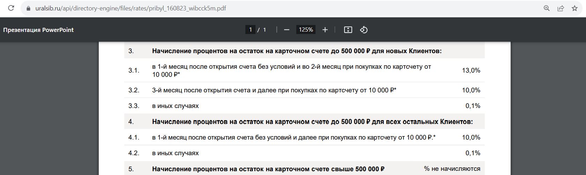Click row 4.1 text about покупках по картсчету
This screenshot has width=586, height=175.
[x=294, y=137]
